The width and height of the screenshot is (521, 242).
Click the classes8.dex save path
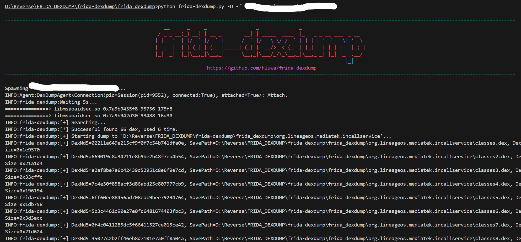pyautogui.click(x=350, y=239)
